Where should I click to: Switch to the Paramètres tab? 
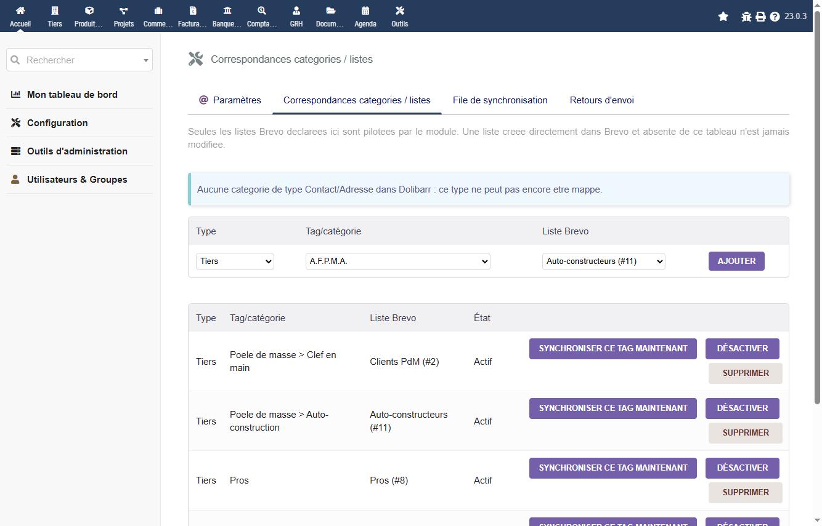click(230, 100)
